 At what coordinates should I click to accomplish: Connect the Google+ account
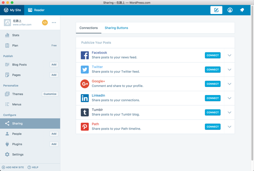pos(213,84)
